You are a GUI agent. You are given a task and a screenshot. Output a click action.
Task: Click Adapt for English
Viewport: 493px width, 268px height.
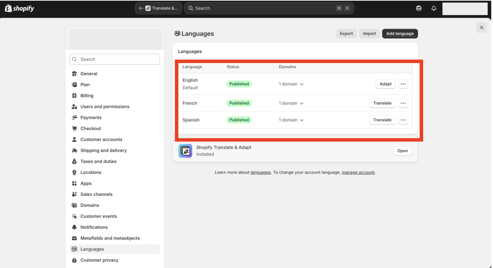[x=386, y=84]
